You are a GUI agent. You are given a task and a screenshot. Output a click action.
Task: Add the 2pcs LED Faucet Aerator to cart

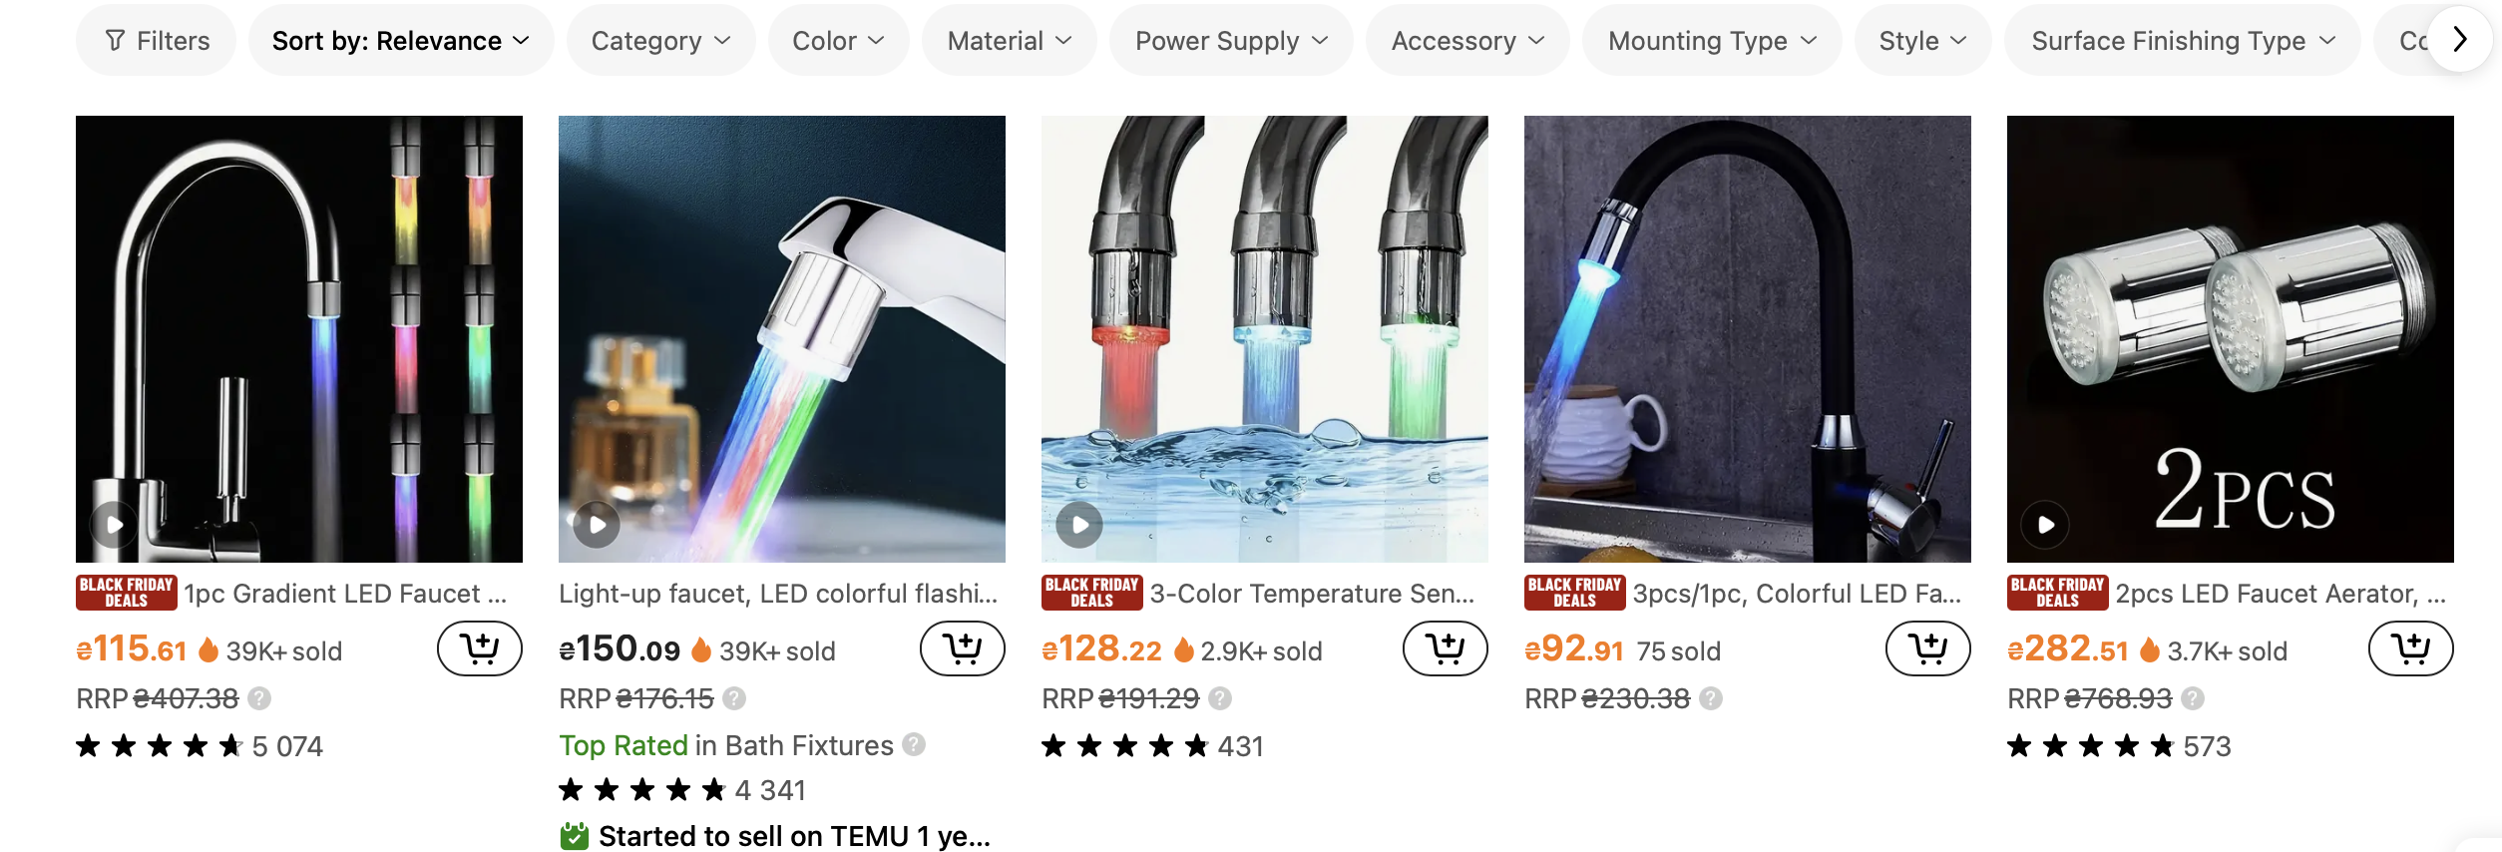tap(2411, 648)
